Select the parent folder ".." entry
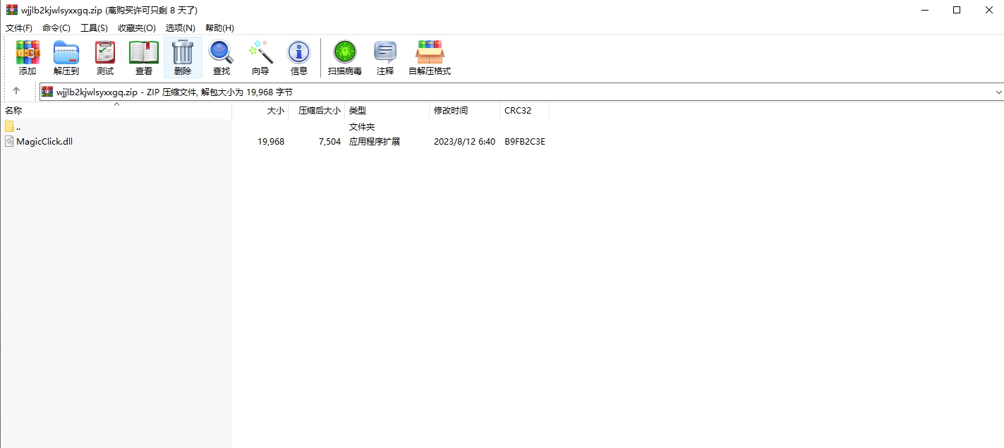Screen dimensions: 1004x448 pos(18,127)
